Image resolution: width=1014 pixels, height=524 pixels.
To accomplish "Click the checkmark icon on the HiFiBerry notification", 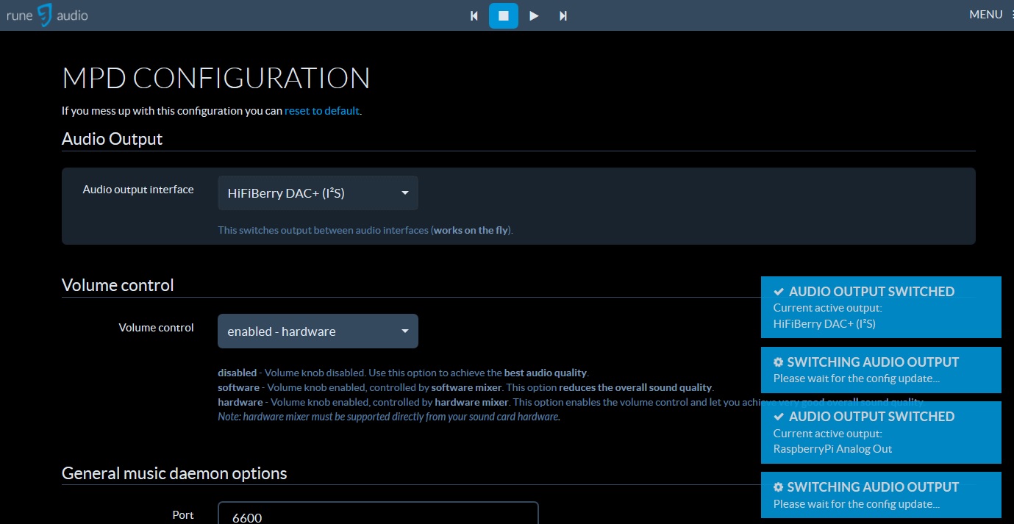I will (779, 292).
